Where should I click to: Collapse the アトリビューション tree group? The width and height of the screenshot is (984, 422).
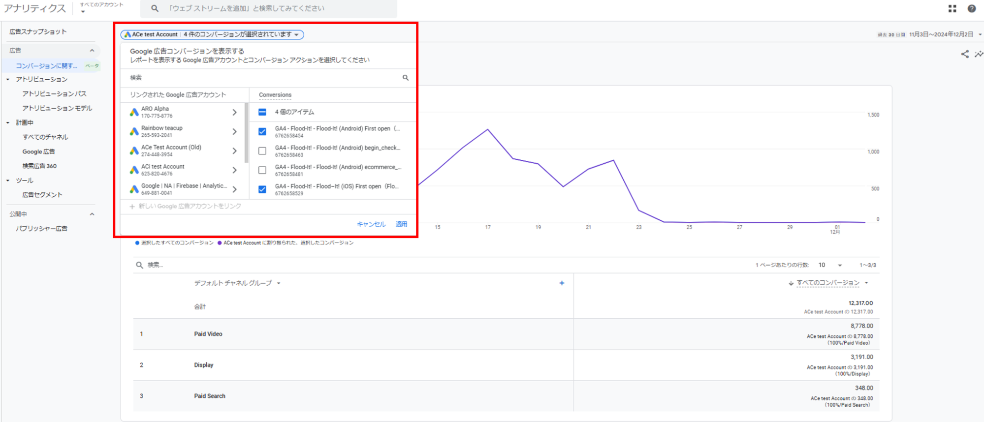7,79
